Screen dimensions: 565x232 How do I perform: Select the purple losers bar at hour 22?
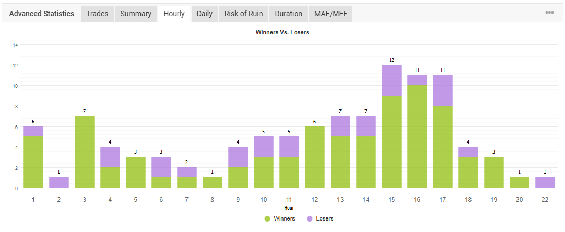(x=545, y=182)
